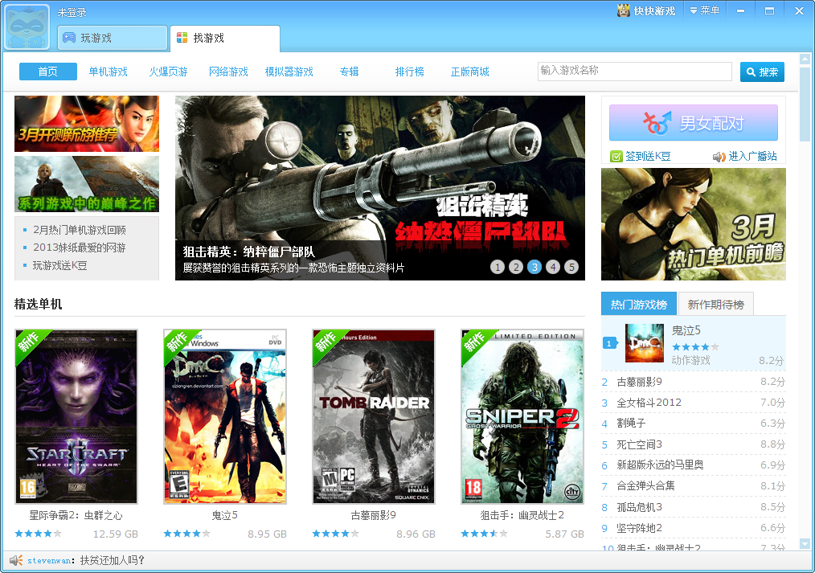Click star rating under 狙击手：幽灵战士2

tap(485, 534)
